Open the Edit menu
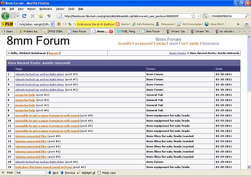Screen dimensions: 251x177 12,9
